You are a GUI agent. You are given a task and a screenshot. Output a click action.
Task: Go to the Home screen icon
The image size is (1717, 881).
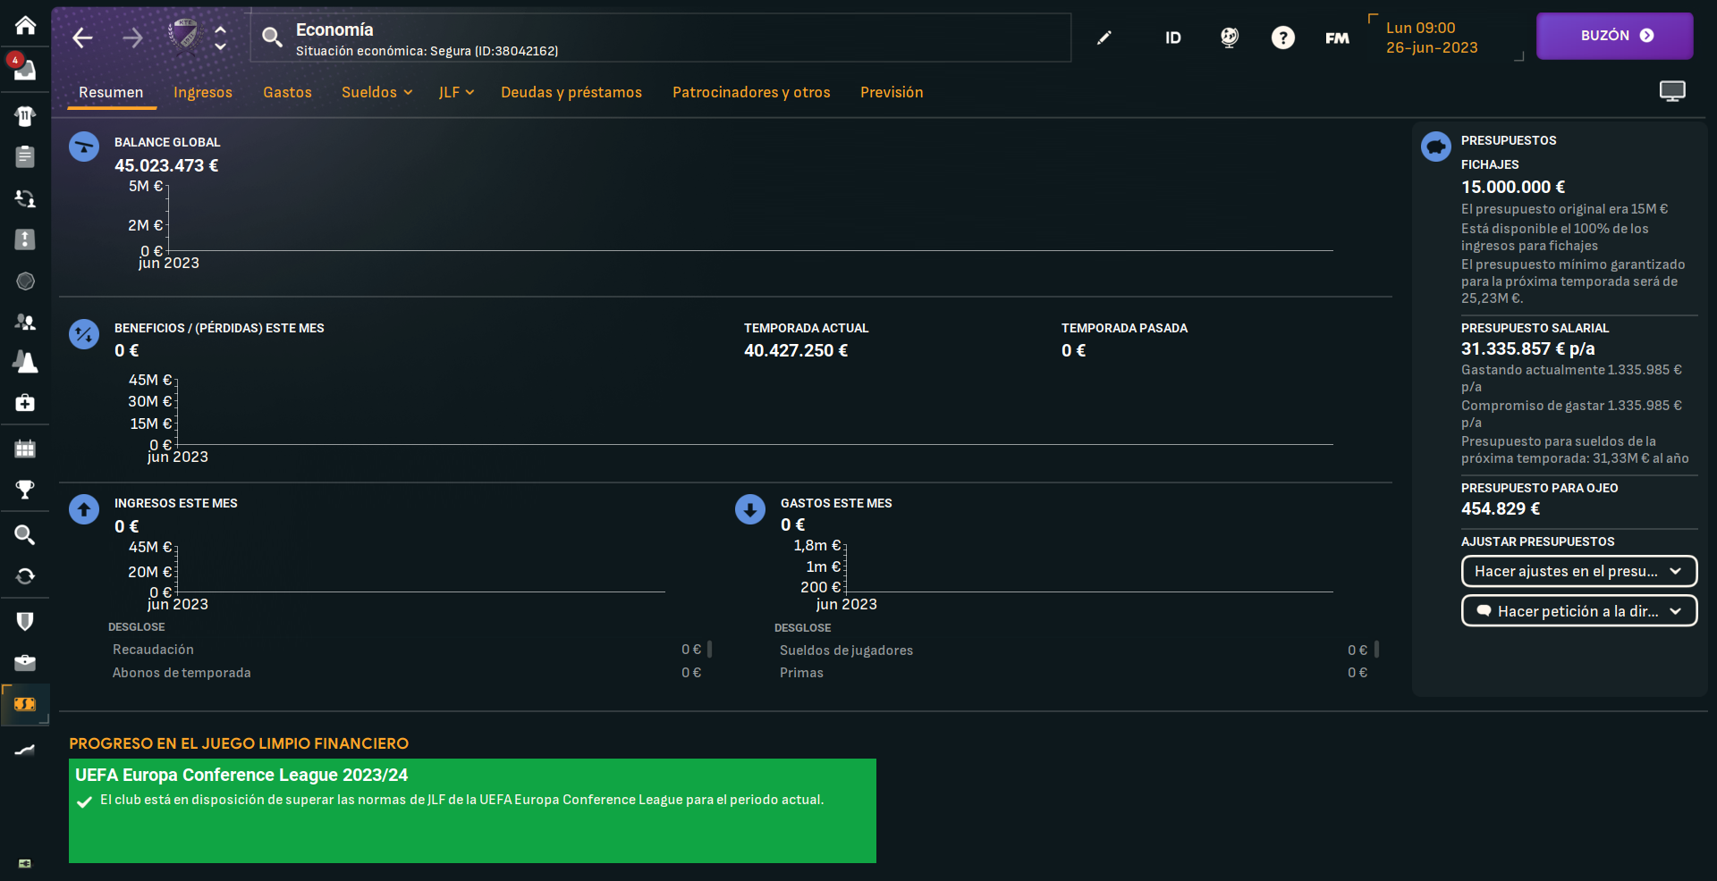[25, 25]
